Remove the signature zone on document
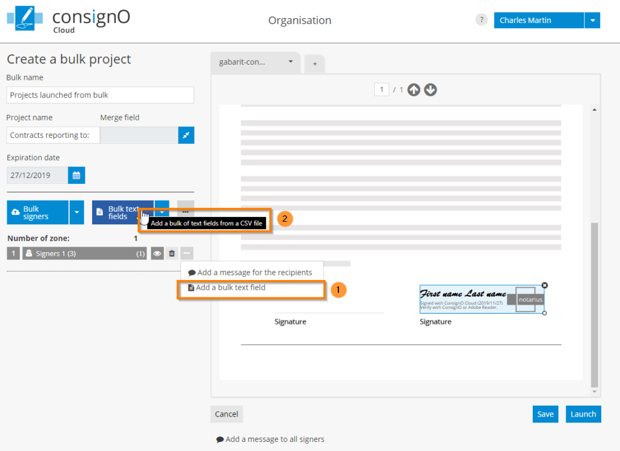The width and height of the screenshot is (620, 451). [x=544, y=285]
